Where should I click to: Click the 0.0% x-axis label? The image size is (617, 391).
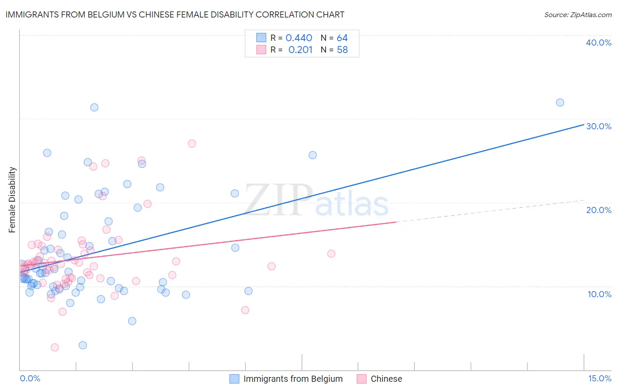(x=30, y=378)
